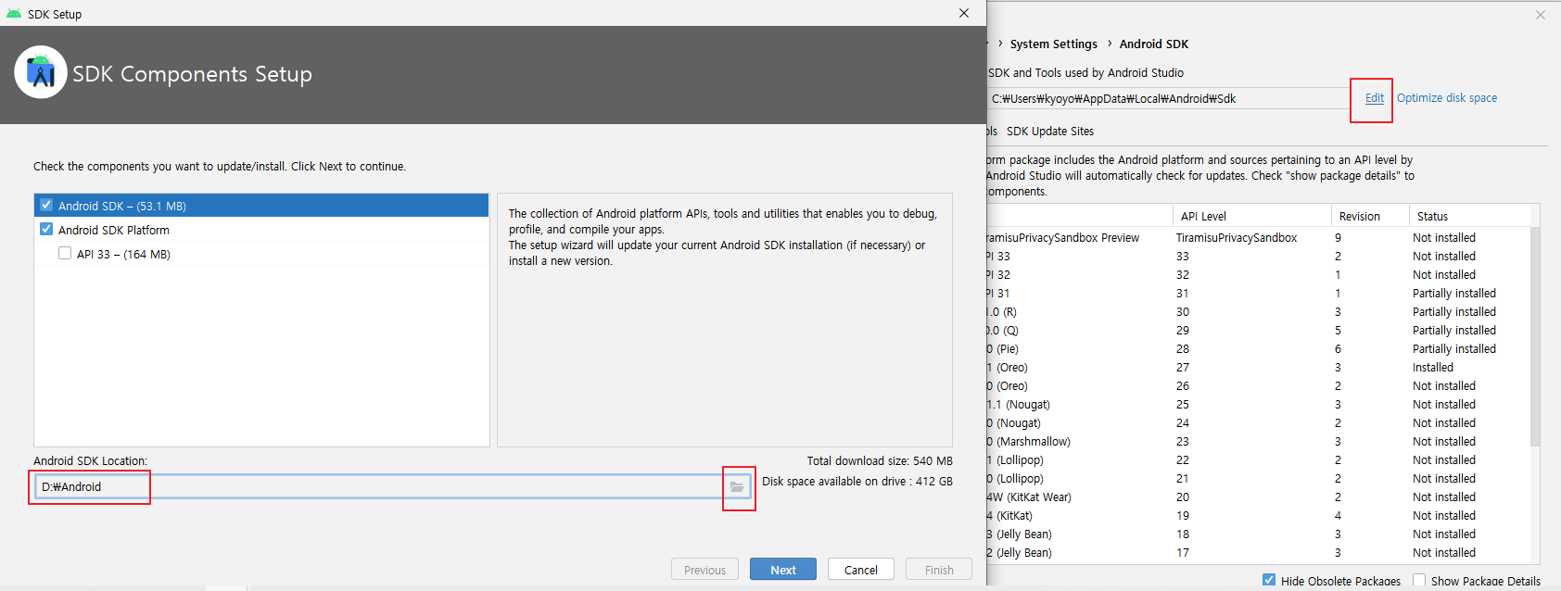Select the row with API Level 33
The width and height of the screenshot is (1561, 591).
tap(1258, 257)
